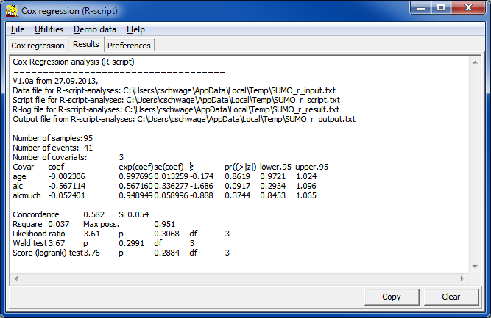
Task: Click the SUMO_r_output.txt output file path
Action: (x=246, y=119)
